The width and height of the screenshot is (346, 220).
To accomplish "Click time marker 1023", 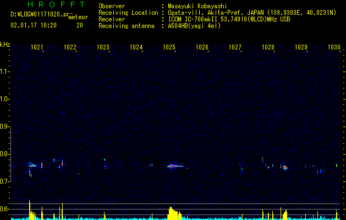I will click(103, 47).
